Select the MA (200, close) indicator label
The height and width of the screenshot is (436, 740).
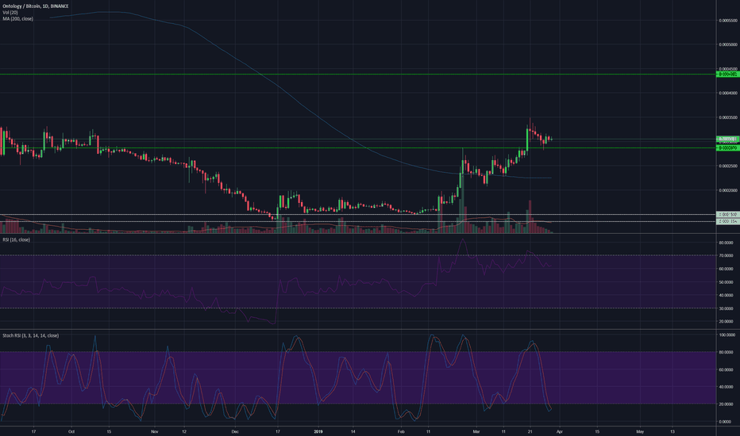tap(18, 19)
